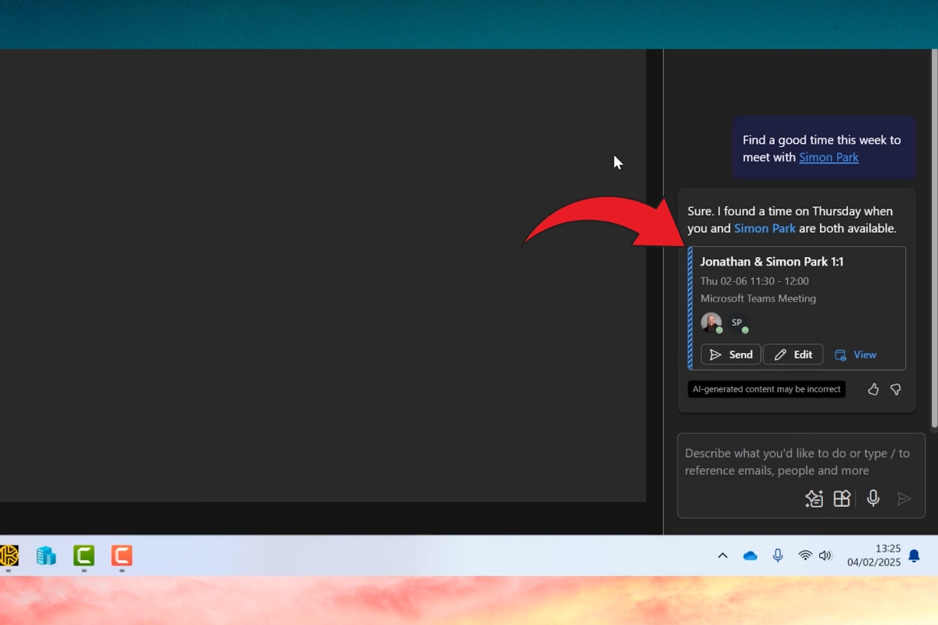This screenshot has width=938, height=625.
Task: Send the Jonathan & Simon Park meeting invite
Action: tap(731, 355)
